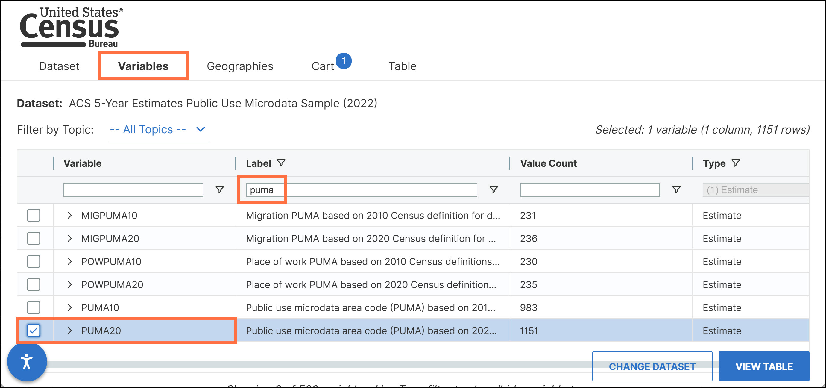Viewport: 826px width, 388px height.
Task: Open the Type column filter funnel icon
Action: [x=736, y=163]
